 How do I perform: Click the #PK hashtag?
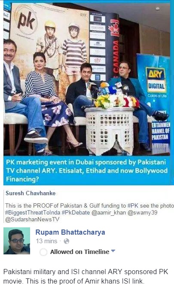133,205
